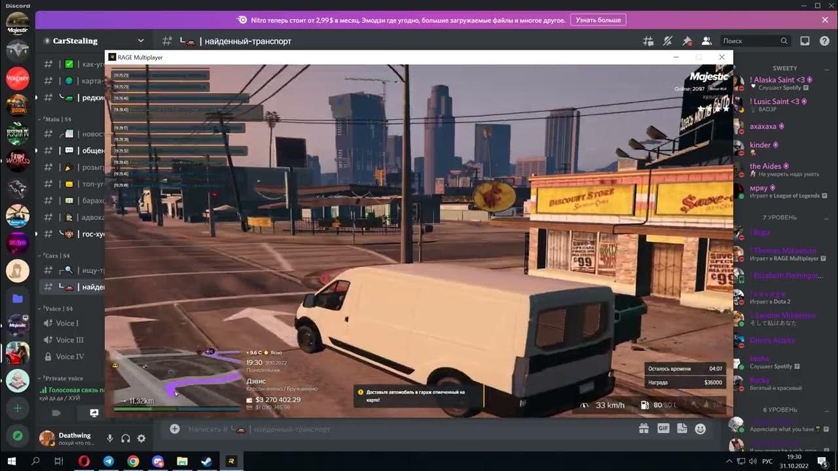The height and width of the screenshot is (471, 838).
Task: Collapse the Voice | S4 category
Action: [x=57, y=308]
